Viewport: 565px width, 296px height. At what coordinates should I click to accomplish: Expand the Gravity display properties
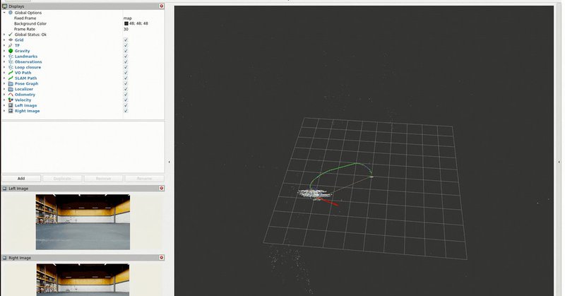(4, 51)
